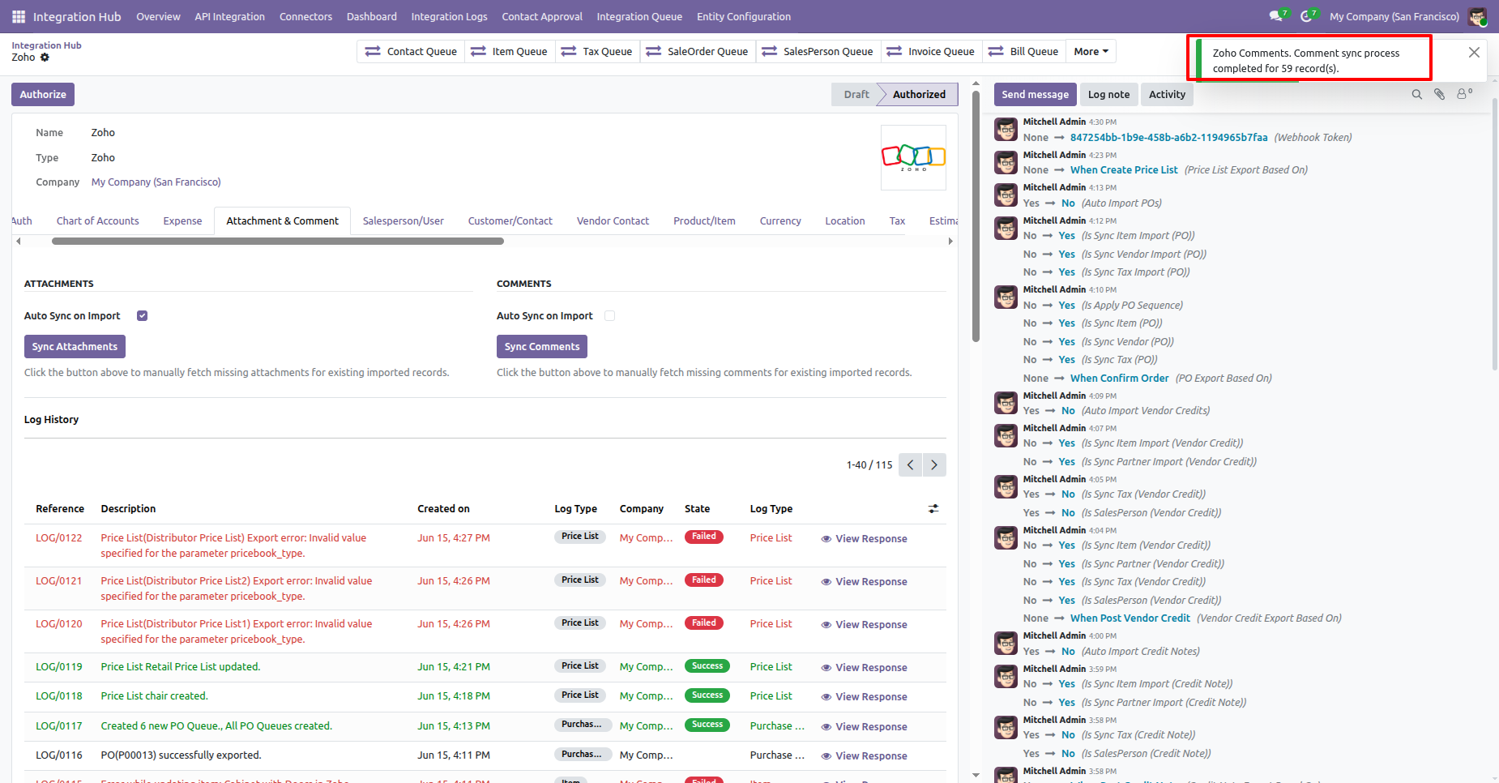
Task: Open API Integration menu
Action: 229,16
